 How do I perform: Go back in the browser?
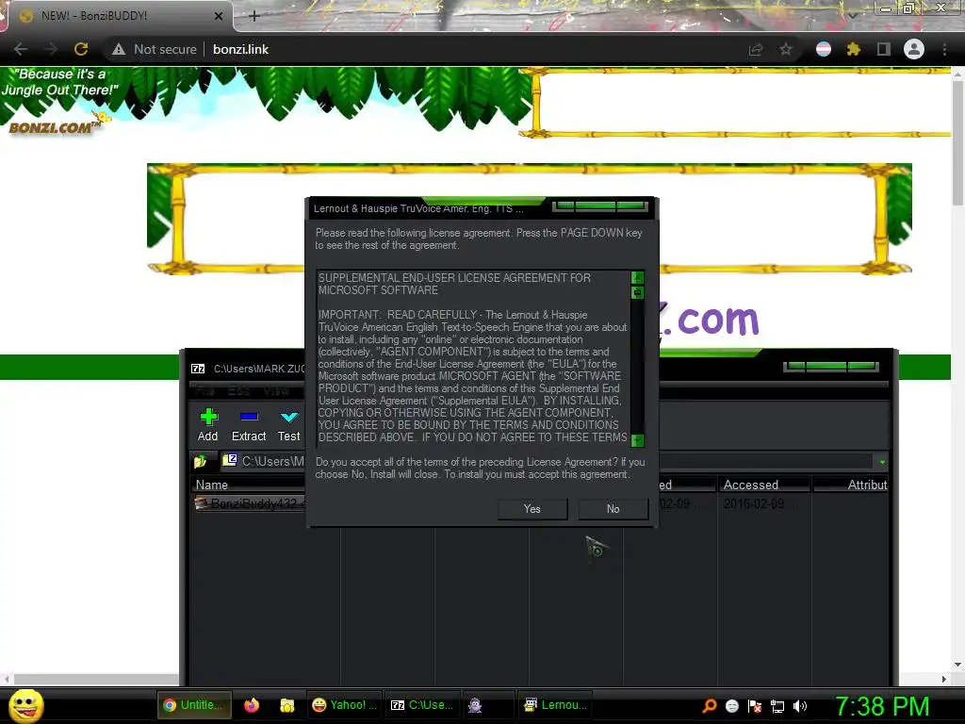point(21,49)
